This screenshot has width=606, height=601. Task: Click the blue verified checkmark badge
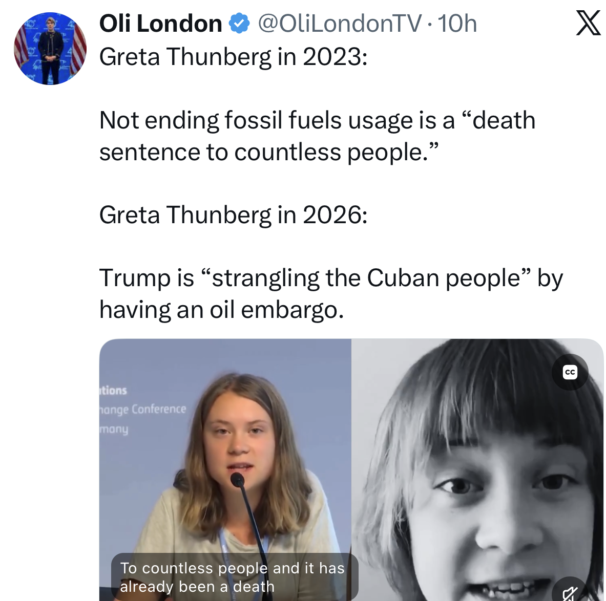(239, 24)
